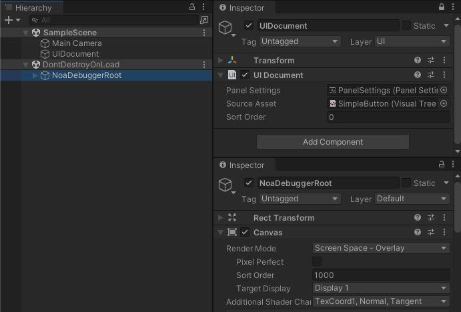The height and width of the screenshot is (312, 461).
Task: Expand the Transform component foldout
Action: [x=221, y=60]
